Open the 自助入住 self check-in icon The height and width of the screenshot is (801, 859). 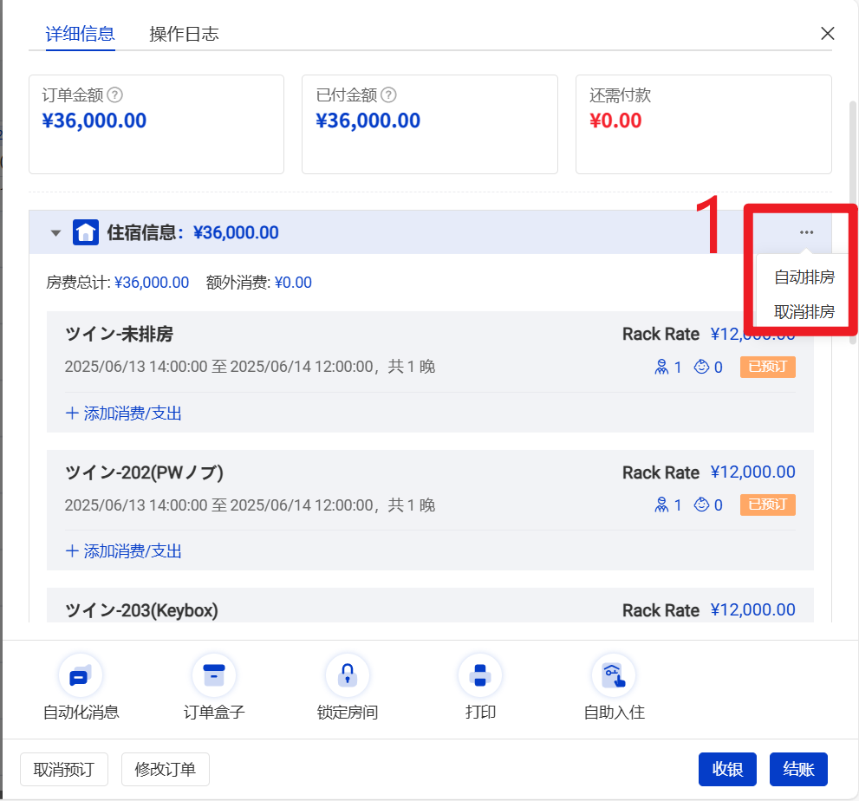[x=614, y=675]
